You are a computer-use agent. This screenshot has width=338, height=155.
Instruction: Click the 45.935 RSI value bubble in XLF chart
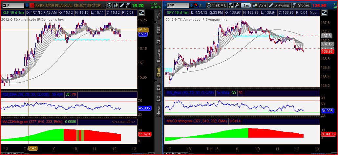point(145,108)
